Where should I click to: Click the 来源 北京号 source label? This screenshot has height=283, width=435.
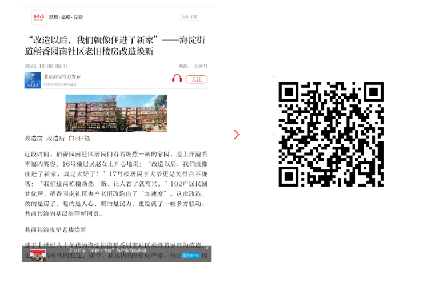pyautogui.click(x=193, y=66)
